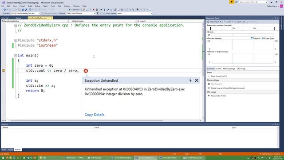Viewport: 284px width, 160px height.
Task: Click the Show Next Statement arrow icon
Action: pyautogui.click(x=101, y=10)
